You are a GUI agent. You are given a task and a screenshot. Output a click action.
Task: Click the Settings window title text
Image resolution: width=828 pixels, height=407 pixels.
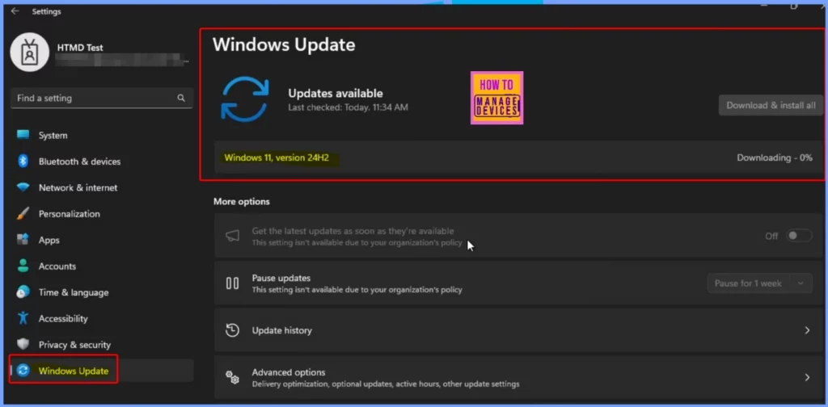click(x=46, y=11)
